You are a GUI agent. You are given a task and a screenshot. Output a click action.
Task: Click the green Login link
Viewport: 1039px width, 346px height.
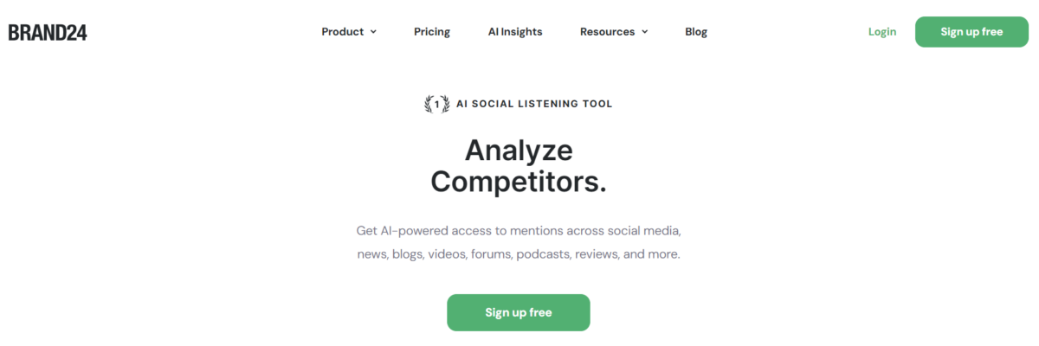coord(882,32)
